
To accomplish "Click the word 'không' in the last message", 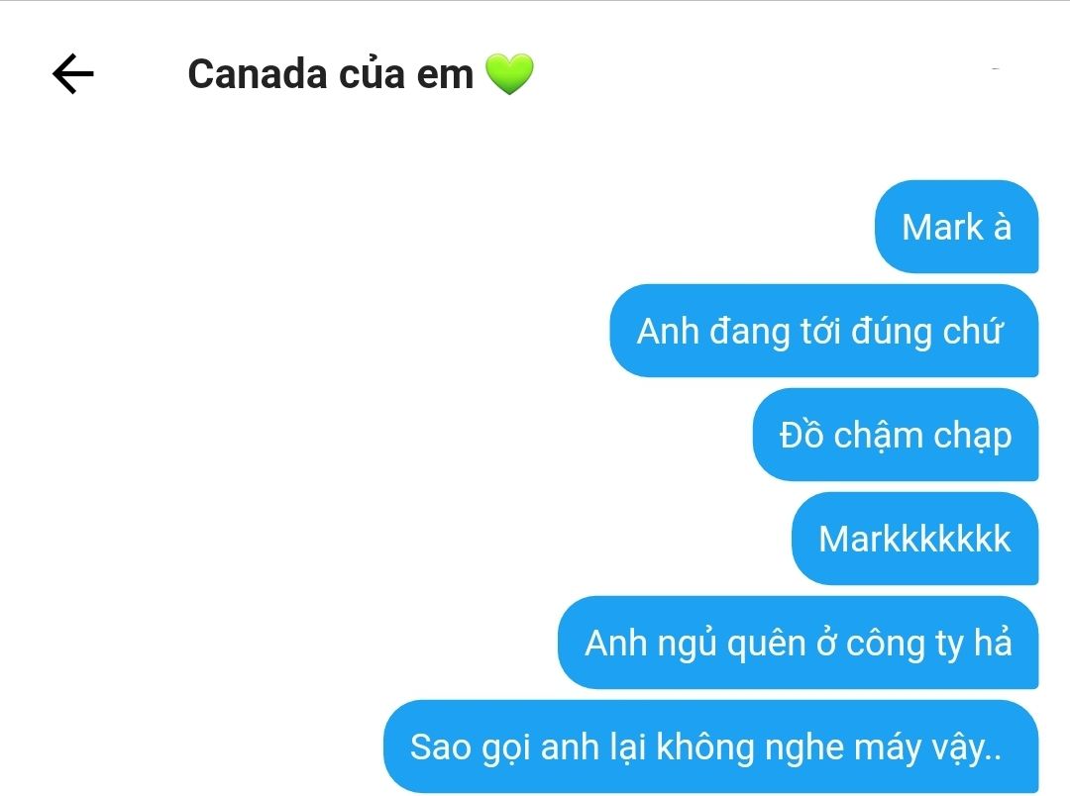I will 705,746.
